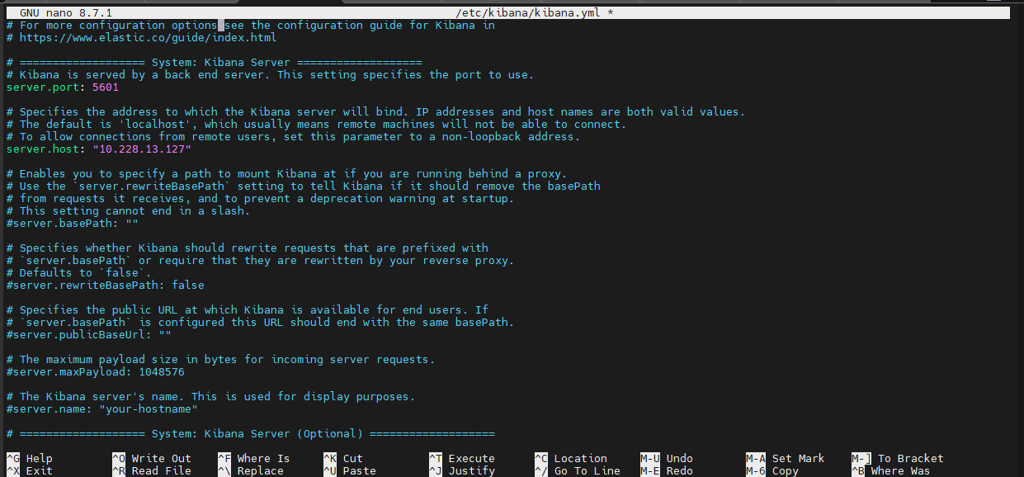Click the comment about the same basePath ending

261,323
